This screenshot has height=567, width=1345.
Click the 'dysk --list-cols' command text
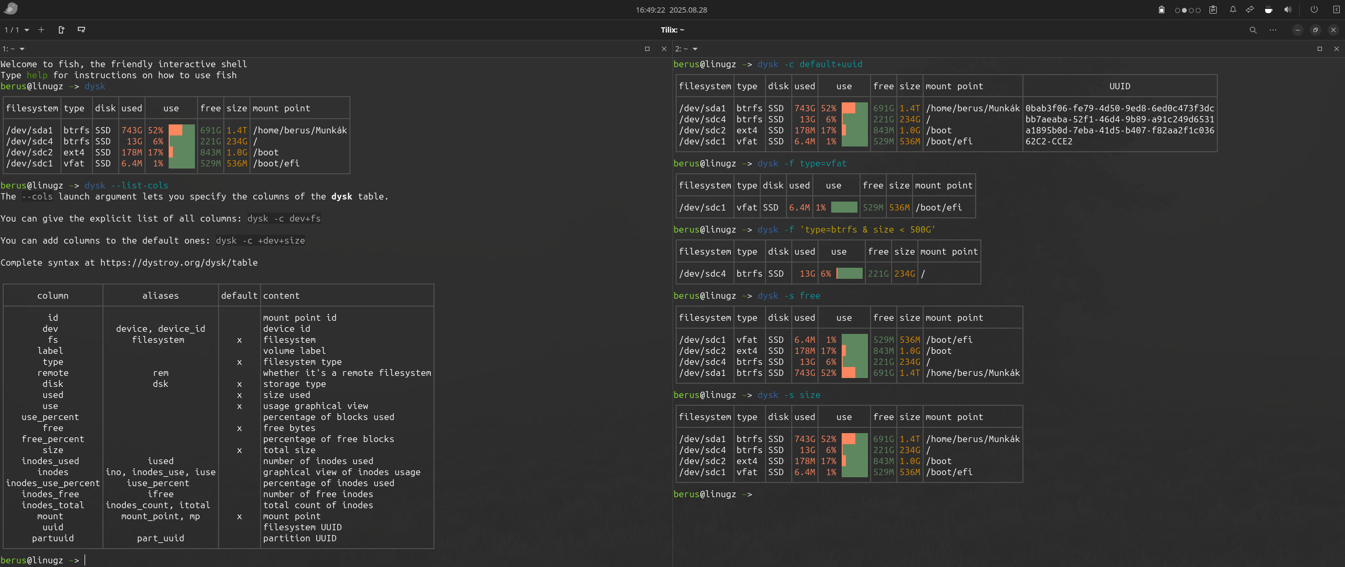pos(127,185)
